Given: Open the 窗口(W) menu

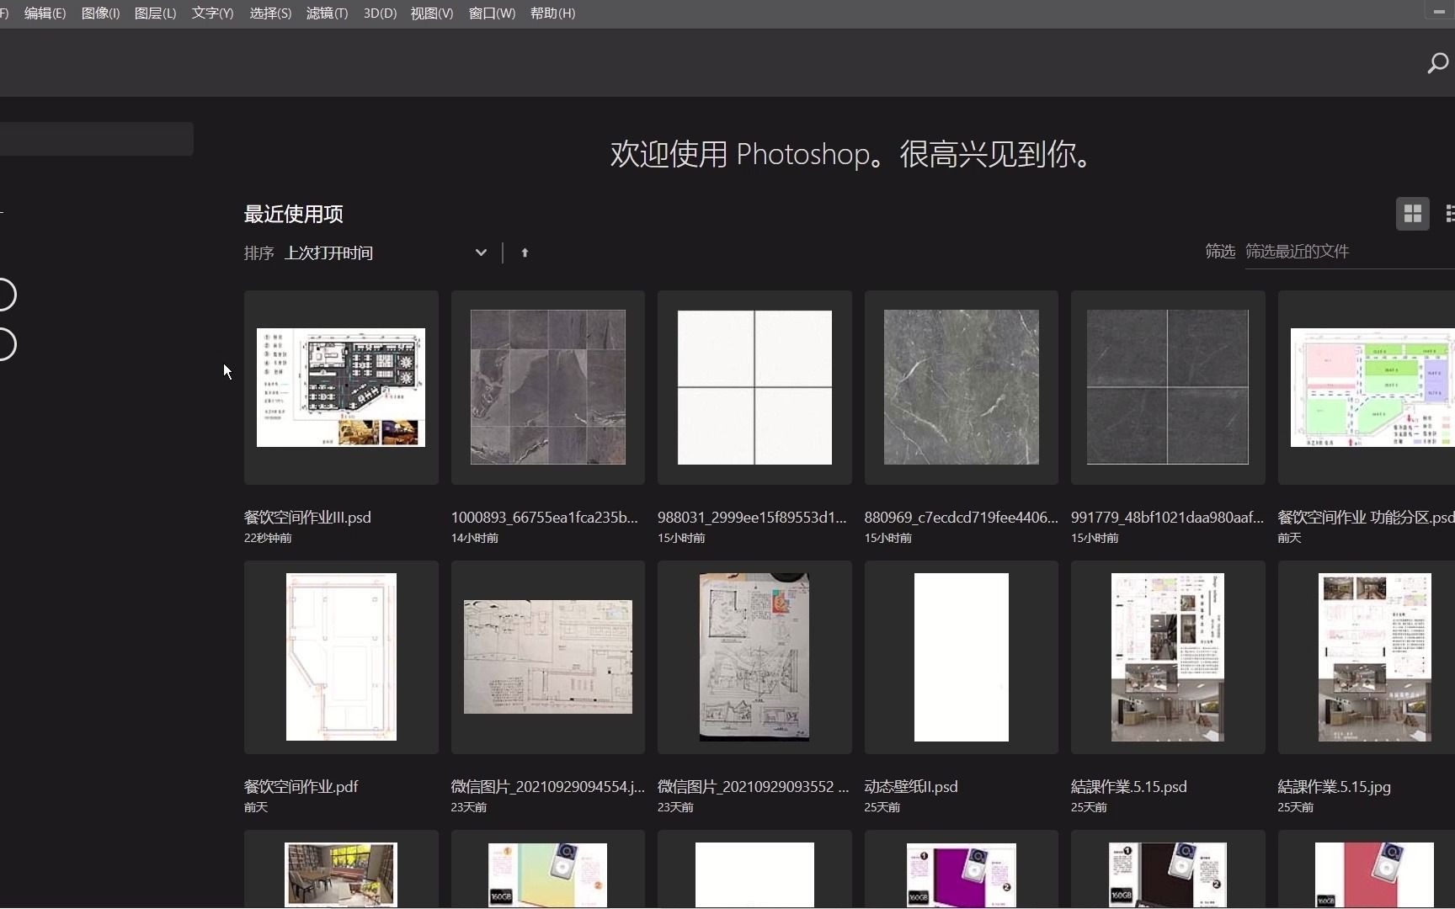Looking at the screenshot, I should click(x=492, y=13).
